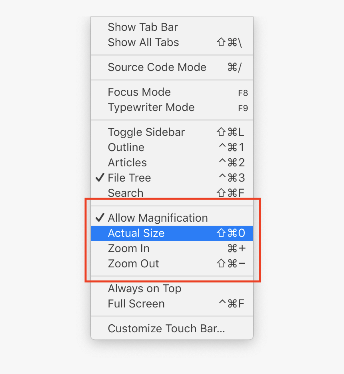Enable Always on Top
Screen dimensions: 344x374
(x=144, y=288)
